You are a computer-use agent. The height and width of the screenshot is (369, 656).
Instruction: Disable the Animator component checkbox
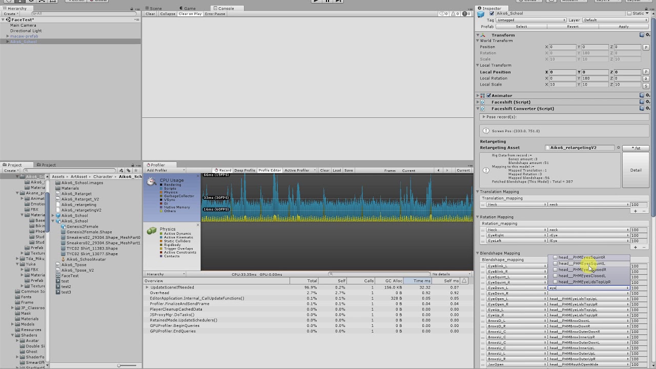[488, 95]
